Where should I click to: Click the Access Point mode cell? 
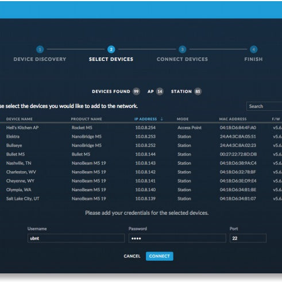190,128
